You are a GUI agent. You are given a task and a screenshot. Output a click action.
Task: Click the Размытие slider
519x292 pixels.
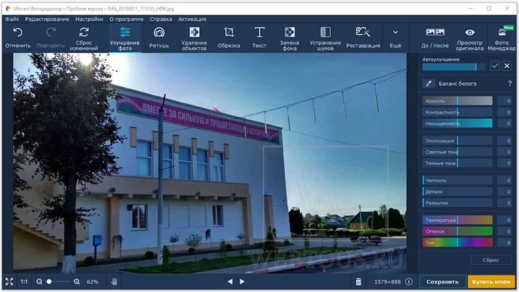457,203
